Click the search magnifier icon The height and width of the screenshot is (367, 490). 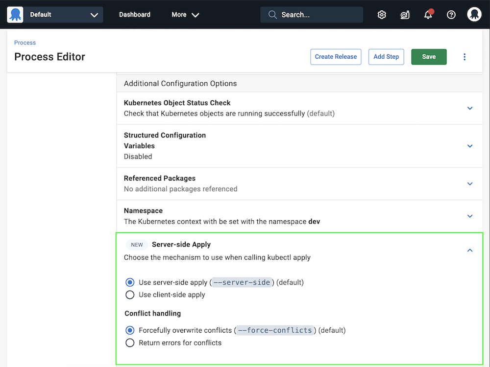[272, 15]
